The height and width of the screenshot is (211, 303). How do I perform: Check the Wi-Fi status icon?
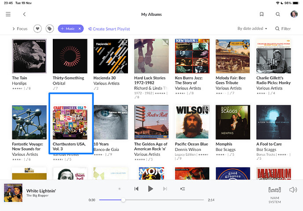click(277, 3)
